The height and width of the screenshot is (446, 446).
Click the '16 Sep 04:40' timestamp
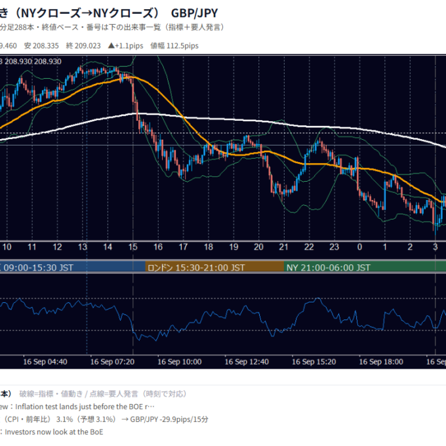pos(45,362)
